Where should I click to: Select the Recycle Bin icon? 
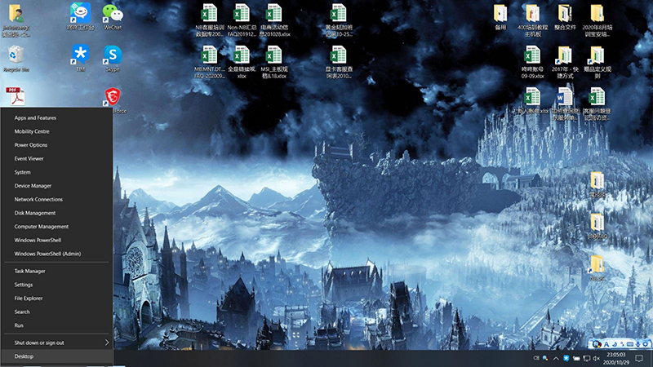16,55
